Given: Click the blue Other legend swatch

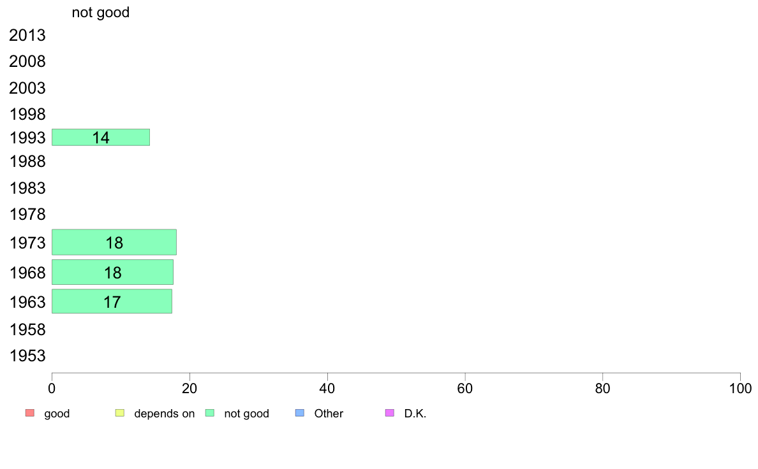Looking at the screenshot, I should coord(300,413).
